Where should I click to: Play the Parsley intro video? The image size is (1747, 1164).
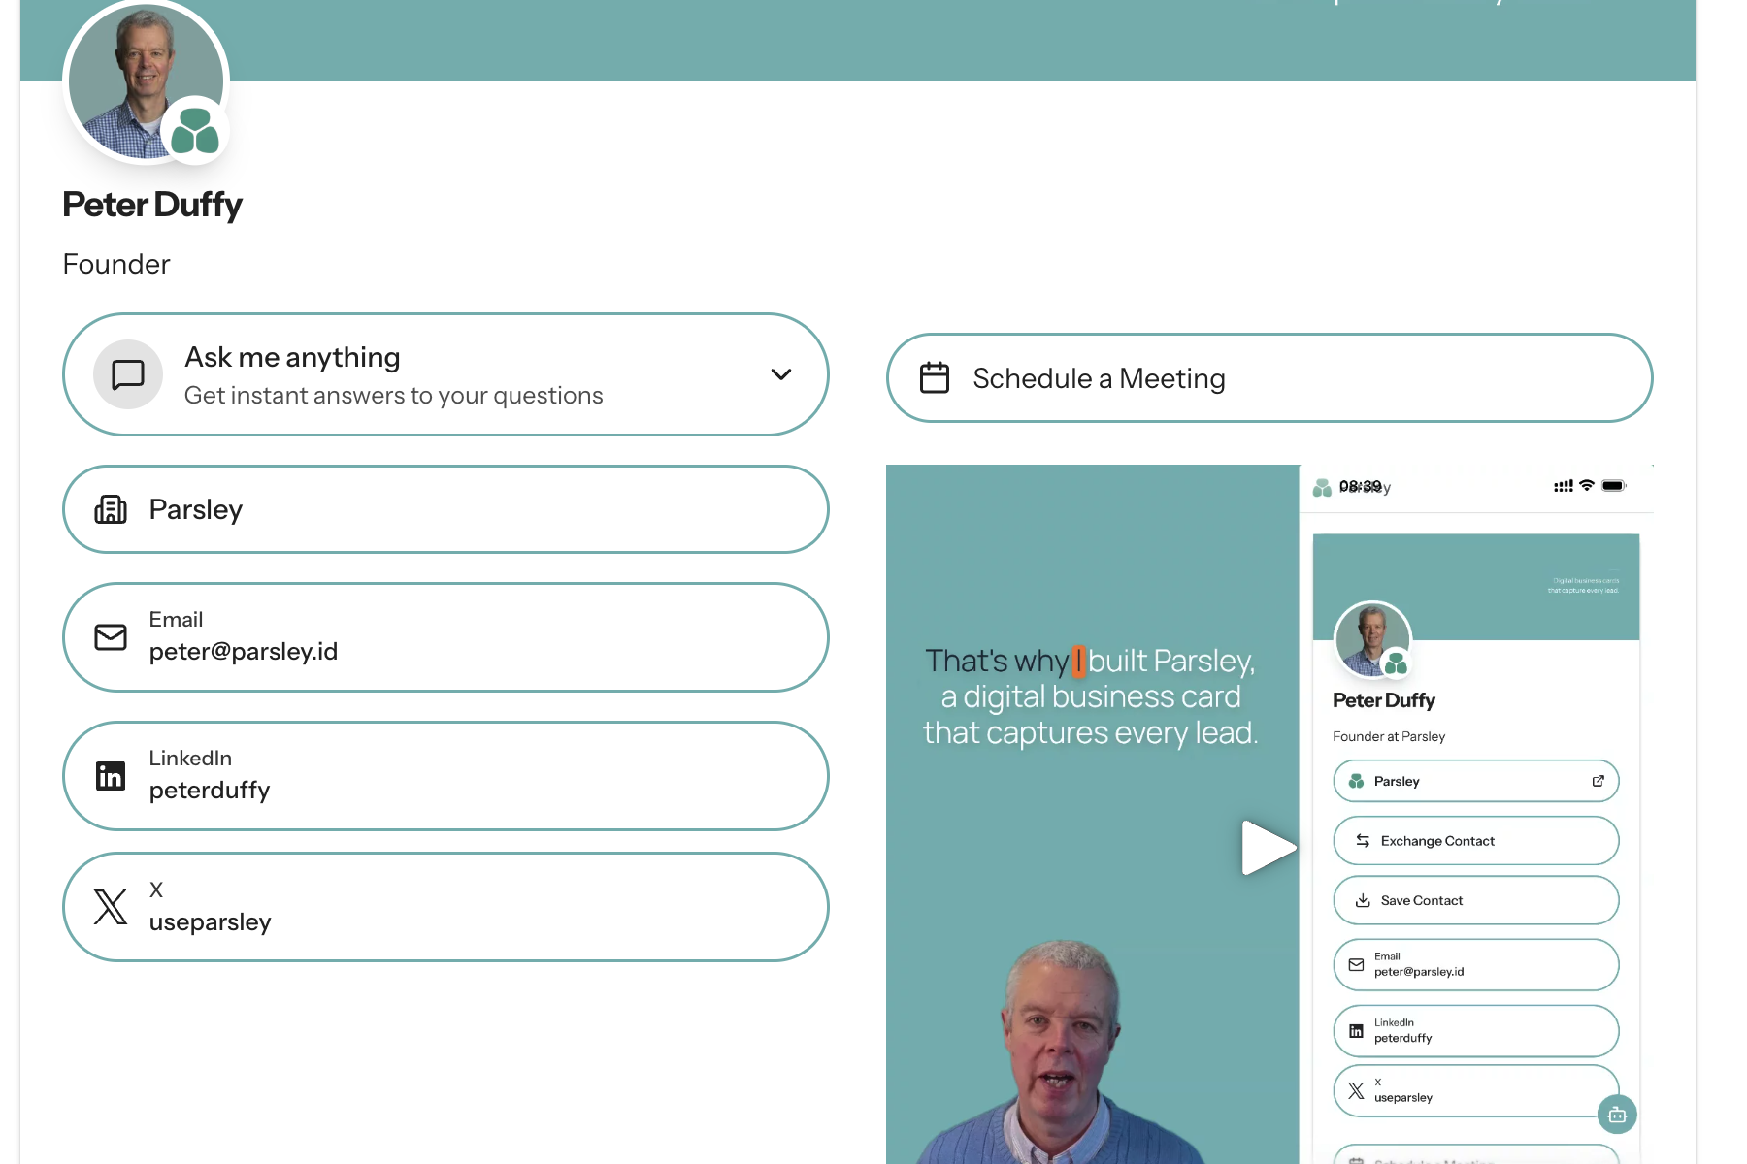1269,848
